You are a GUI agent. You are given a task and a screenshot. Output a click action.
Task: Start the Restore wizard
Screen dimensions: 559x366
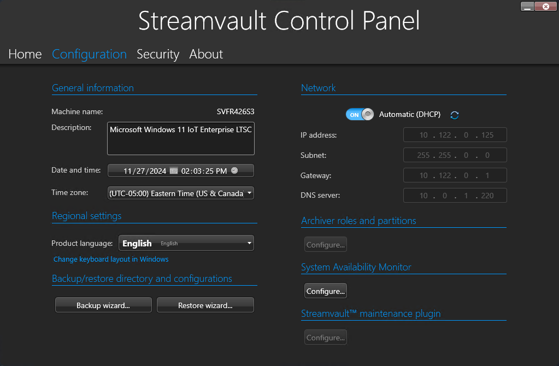[205, 305]
